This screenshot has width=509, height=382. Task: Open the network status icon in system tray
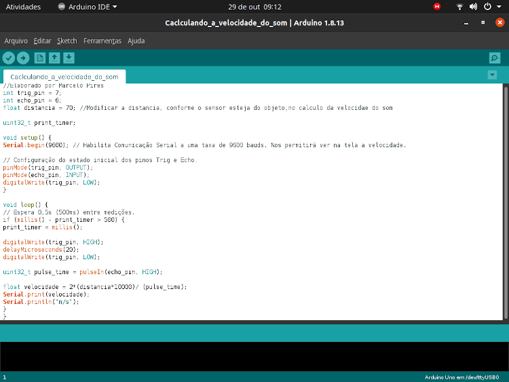[459, 7]
